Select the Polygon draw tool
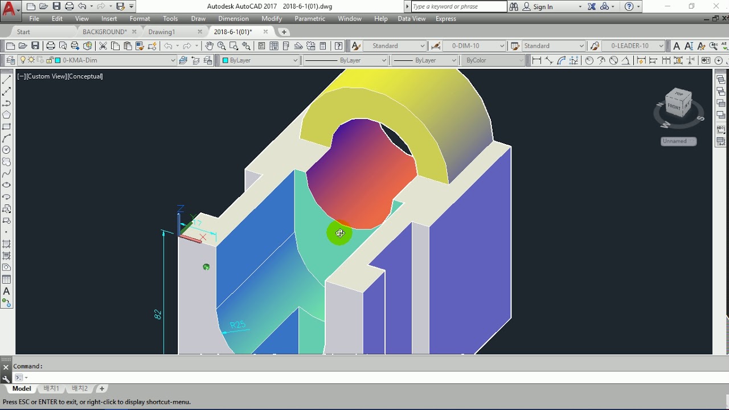This screenshot has width=729, height=410. point(6,115)
